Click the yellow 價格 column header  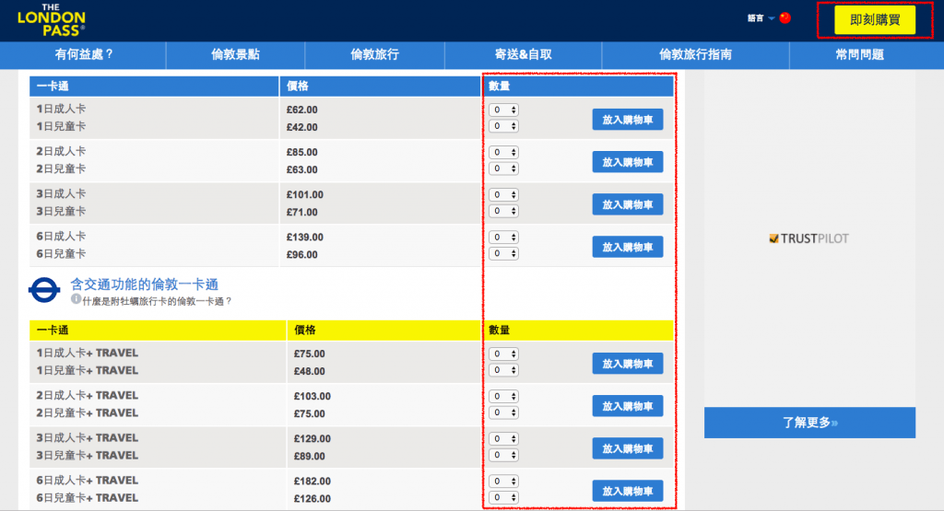pos(383,330)
